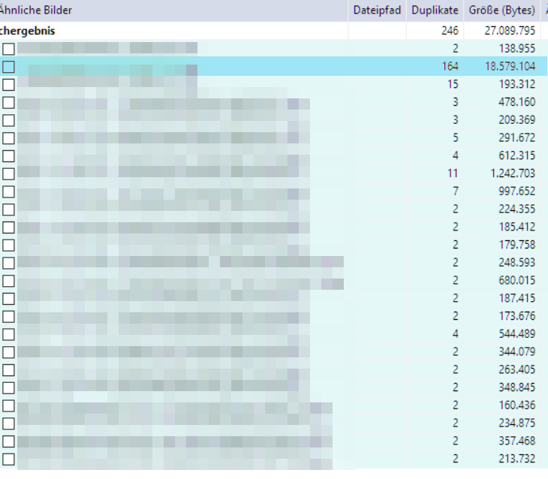
Task: Enable checkbox for row with 193.312 bytes
Action: pos(8,85)
